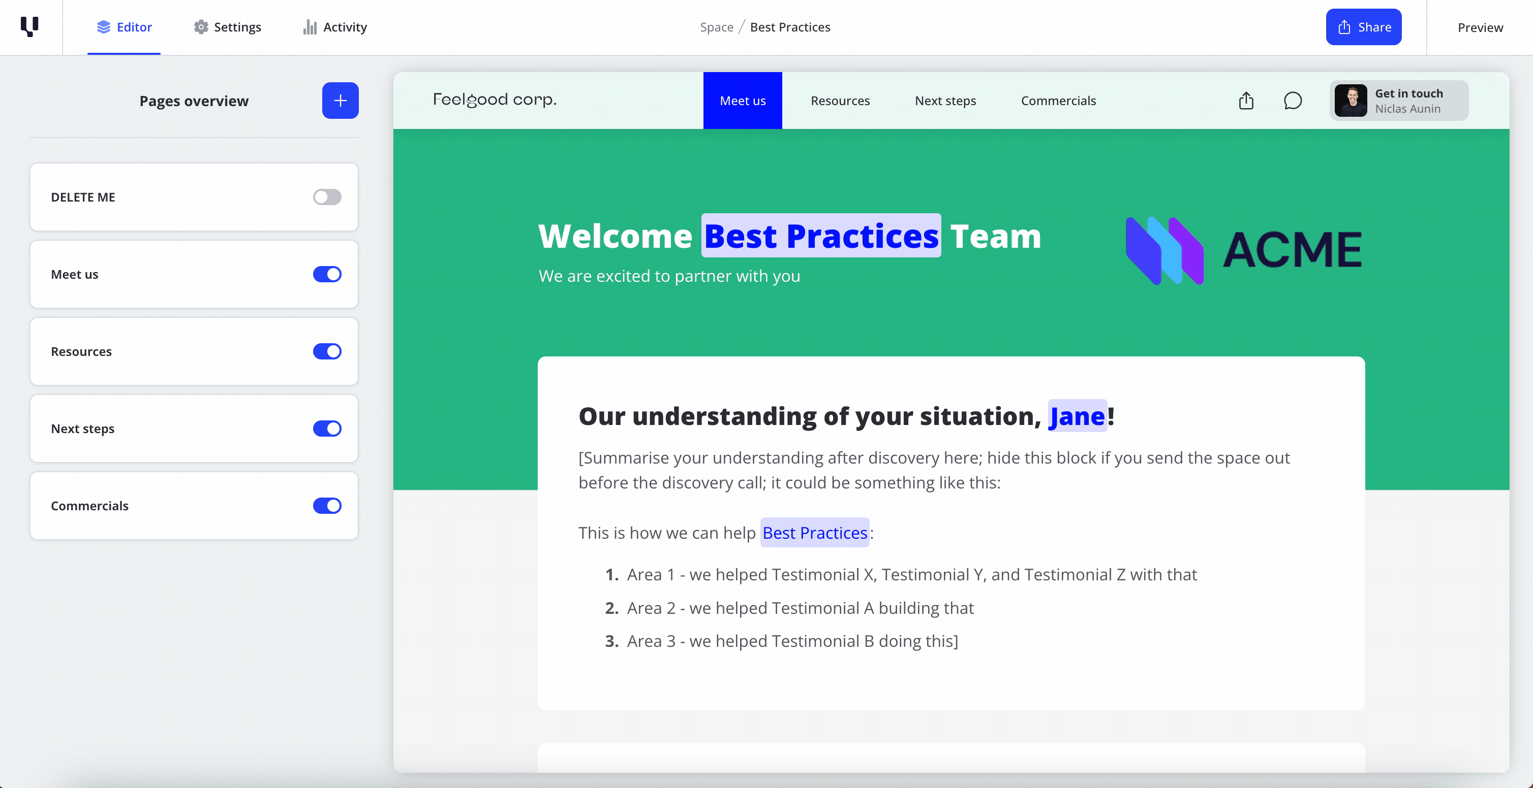This screenshot has height=788, width=1533.
Task: Switch off the Next steps page toggle
Action: 327,429
